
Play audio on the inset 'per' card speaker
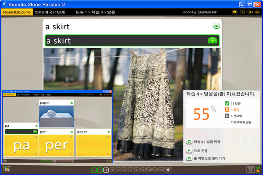71,132
